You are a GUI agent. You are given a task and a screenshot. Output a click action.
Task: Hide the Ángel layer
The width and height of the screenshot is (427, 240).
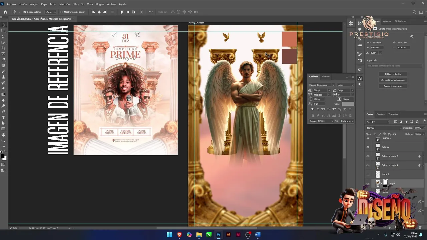368,183
